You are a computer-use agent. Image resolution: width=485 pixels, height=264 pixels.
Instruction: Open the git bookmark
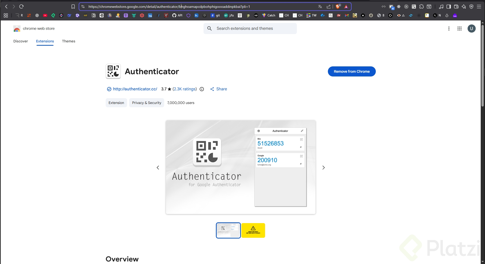(x=215, y=15)
